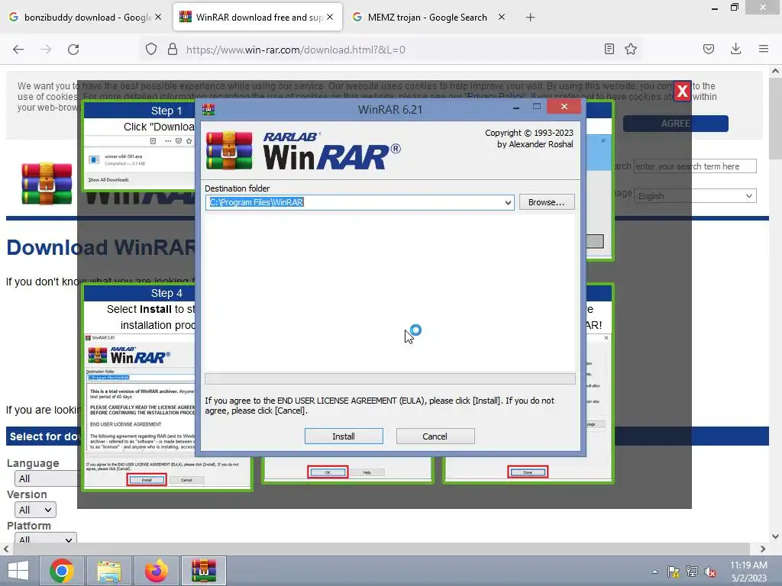Click the page vertical scrollbar up arrow

point(775,71)
